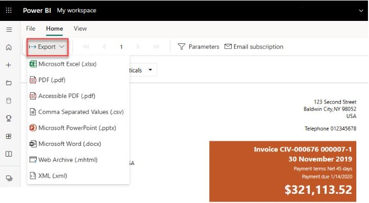Switch to the Home tab

click(55, 29)
